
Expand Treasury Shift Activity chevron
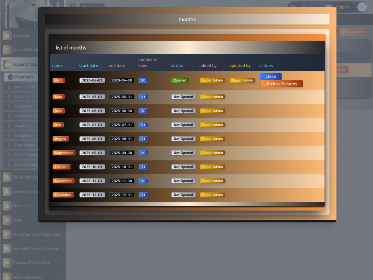pyautogui.click(x=61, y=263)
